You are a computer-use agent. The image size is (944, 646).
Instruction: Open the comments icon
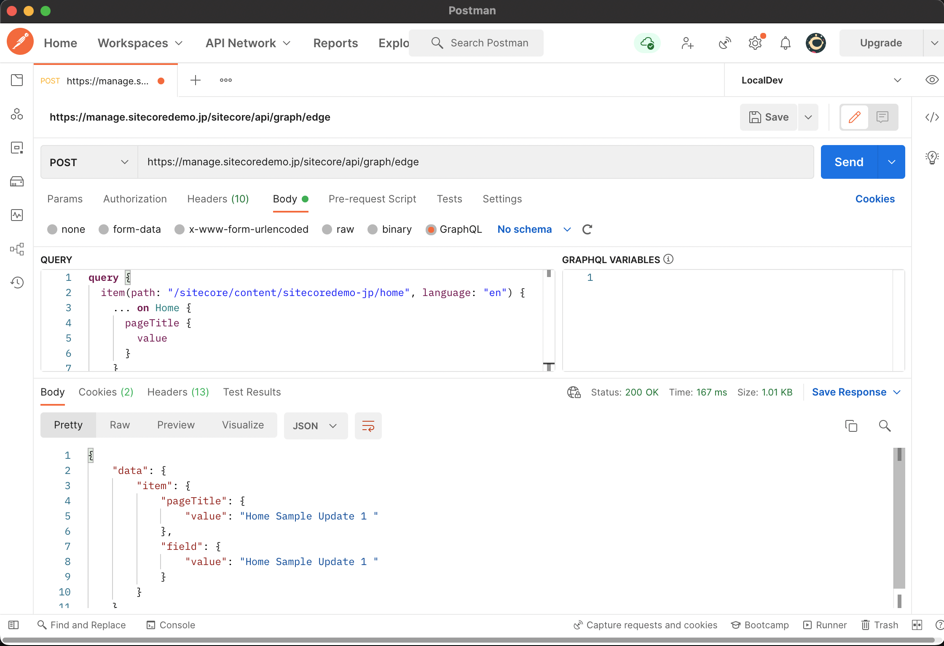click(882, 117)
